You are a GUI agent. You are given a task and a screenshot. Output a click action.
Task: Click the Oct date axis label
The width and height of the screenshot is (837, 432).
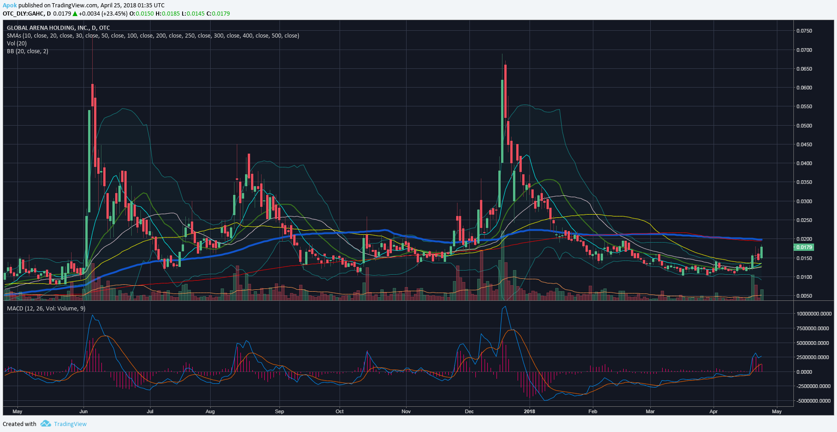pyautogui.click(x=340, y=411)
